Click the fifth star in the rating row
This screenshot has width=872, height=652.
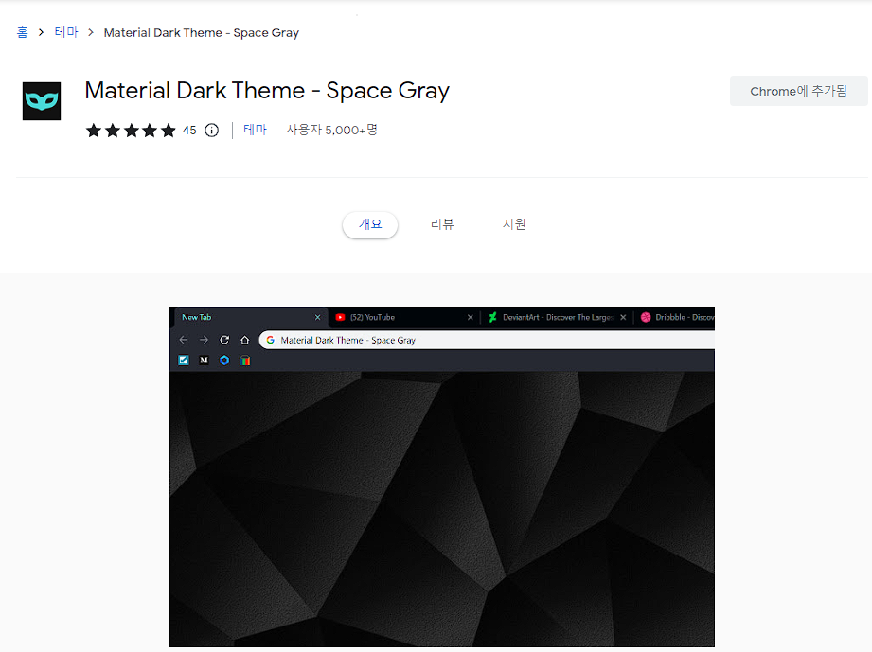tap(170, 131)
